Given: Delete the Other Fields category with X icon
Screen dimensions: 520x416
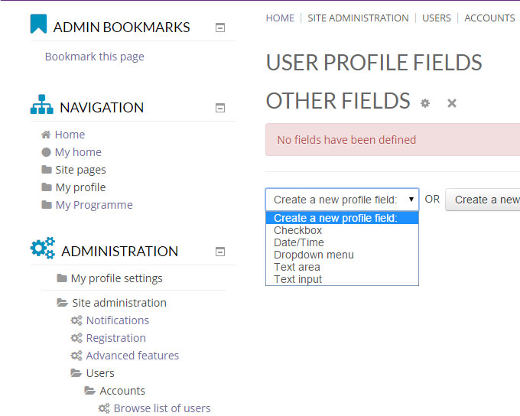Looking at the screenshot, I should click(452, 103).
